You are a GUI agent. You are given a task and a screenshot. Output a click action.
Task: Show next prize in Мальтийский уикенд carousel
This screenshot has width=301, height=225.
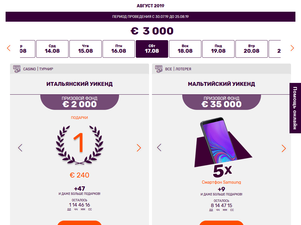[x=284, y=148]
